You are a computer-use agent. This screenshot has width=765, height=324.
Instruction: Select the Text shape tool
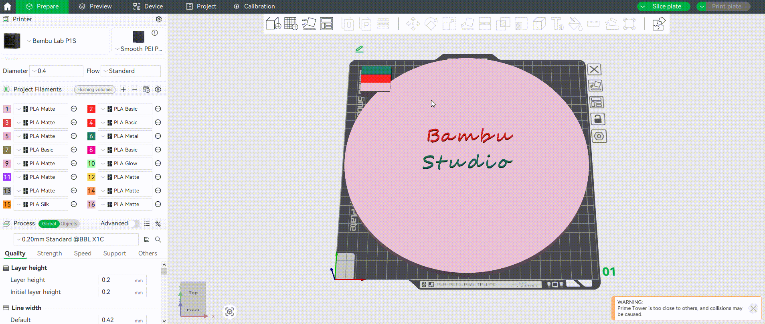tap(557, 24)
